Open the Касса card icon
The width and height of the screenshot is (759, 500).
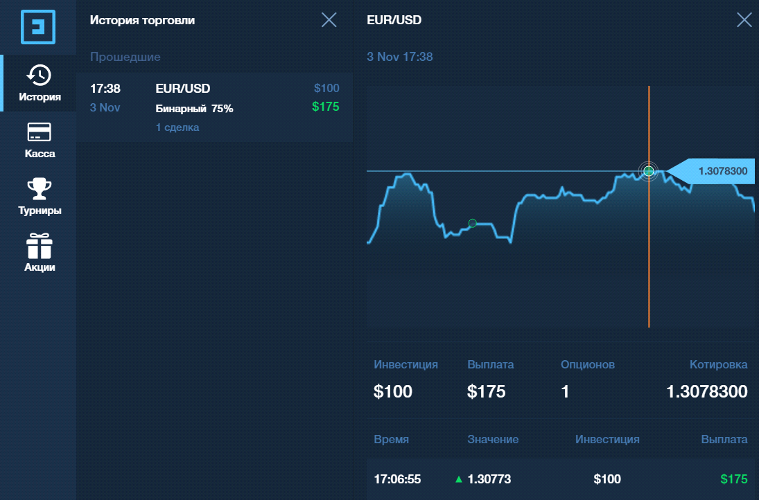(x=40, y=132)
